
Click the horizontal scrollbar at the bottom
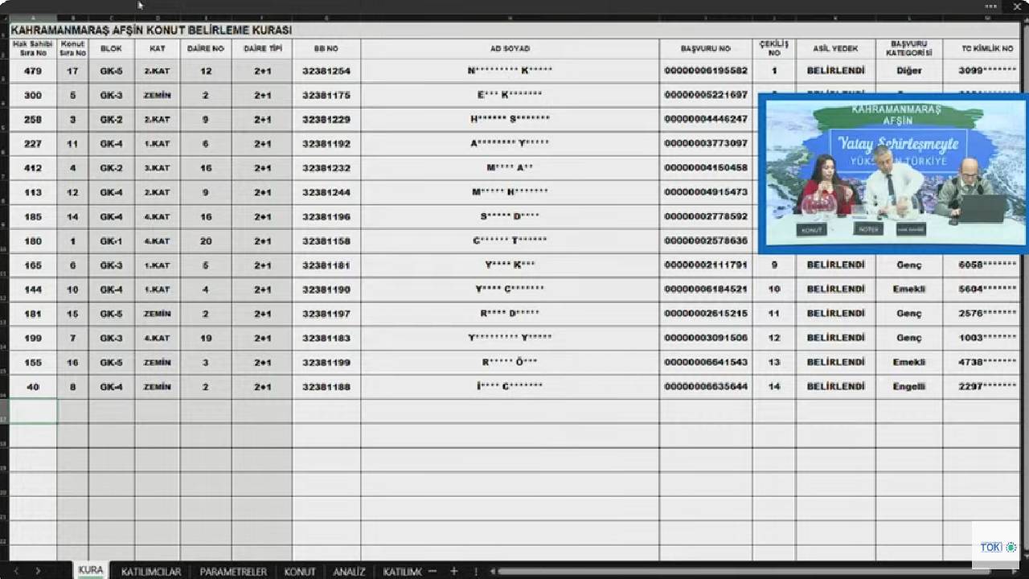click(x=724, y=571)
